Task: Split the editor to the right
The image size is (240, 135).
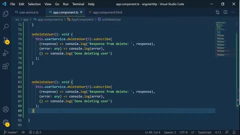Action: [x=225, y=12]
